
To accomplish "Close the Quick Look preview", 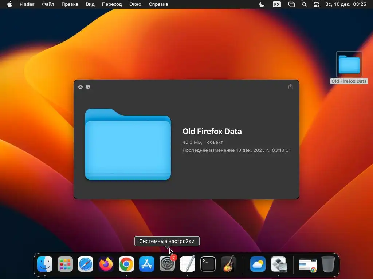I will coord(81,87).
